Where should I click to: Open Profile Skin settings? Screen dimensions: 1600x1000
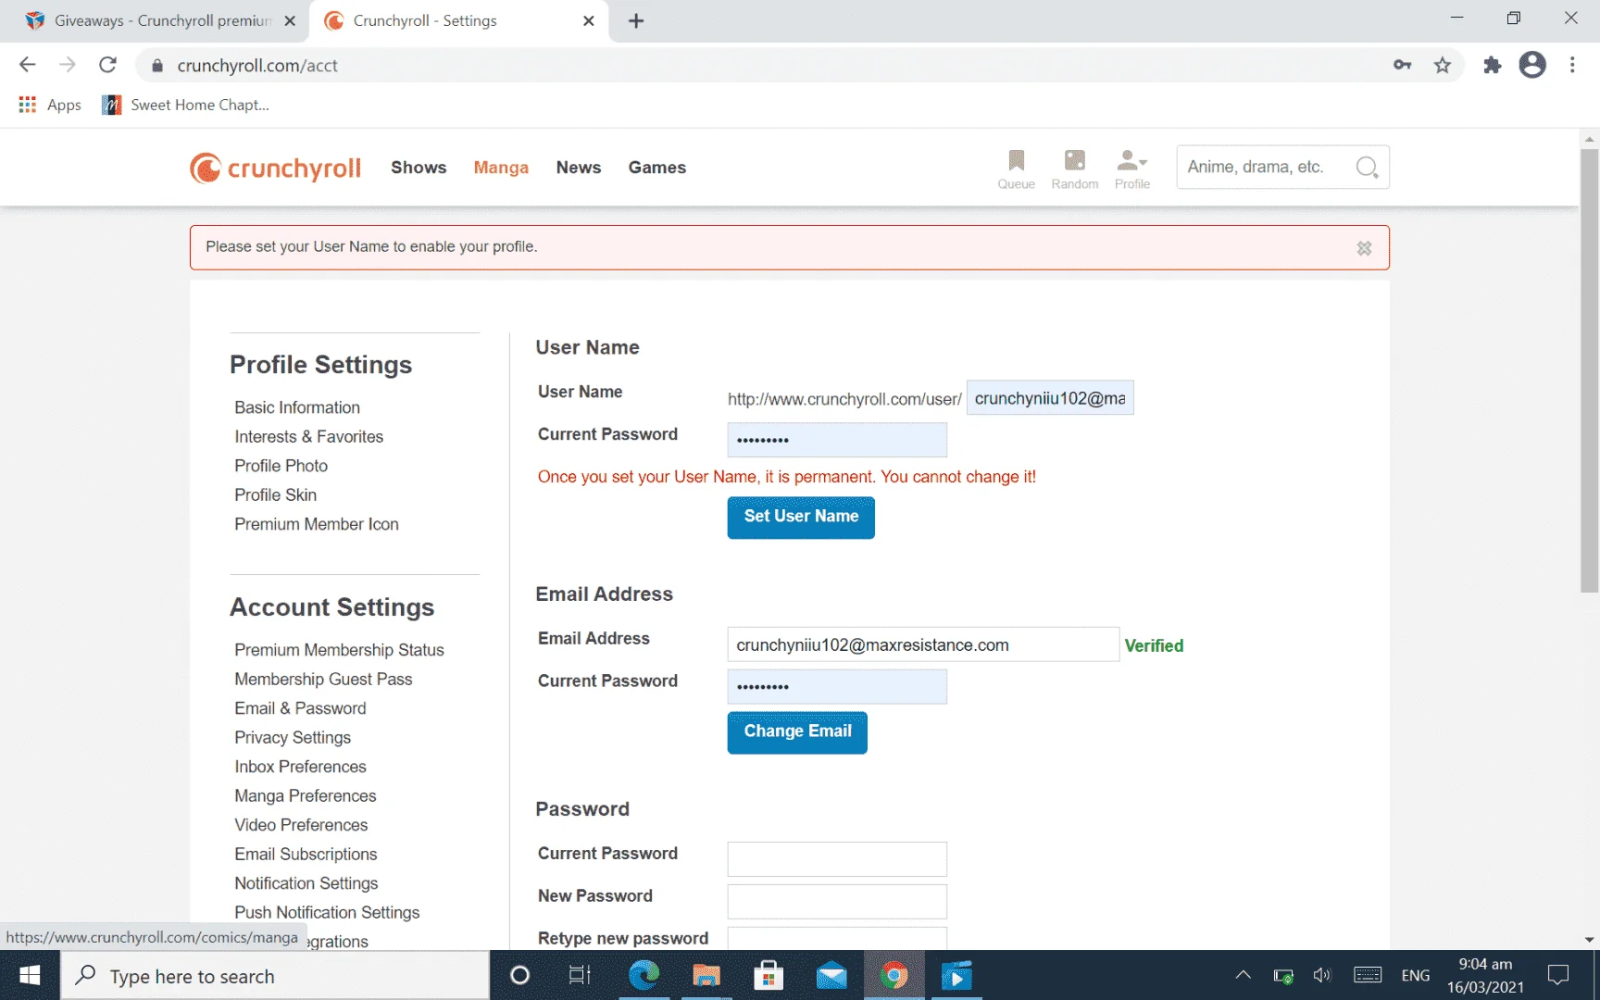[x=275, y=494]
